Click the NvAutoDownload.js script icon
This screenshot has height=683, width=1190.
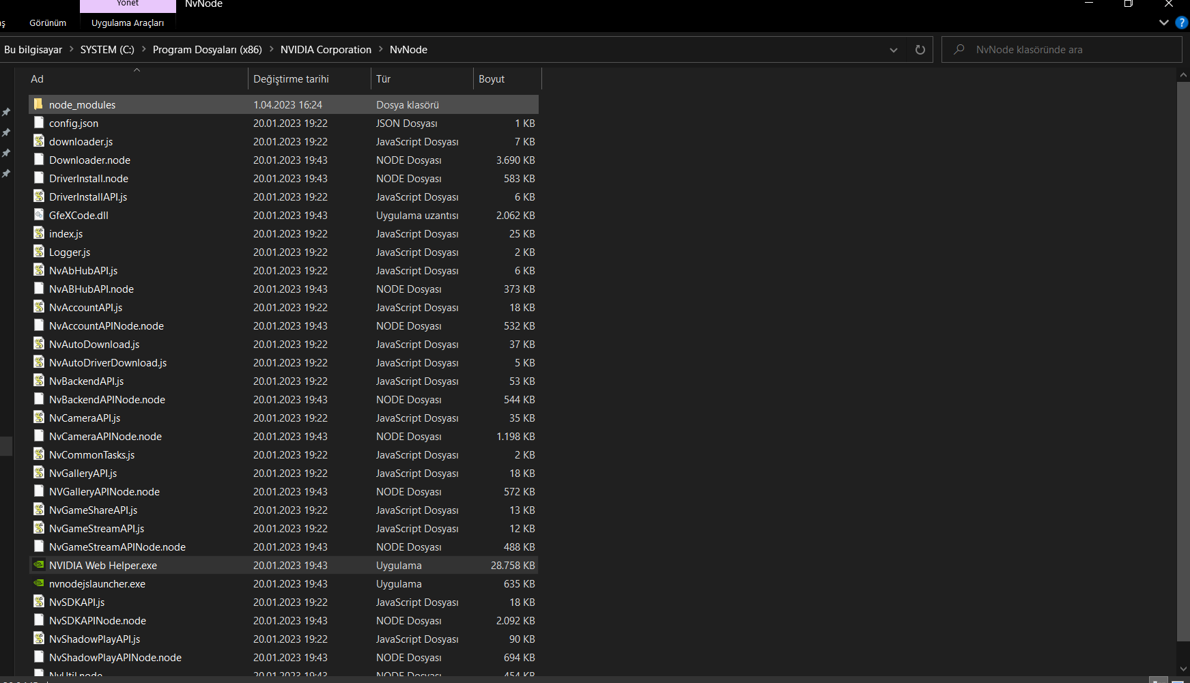point(39,344)
